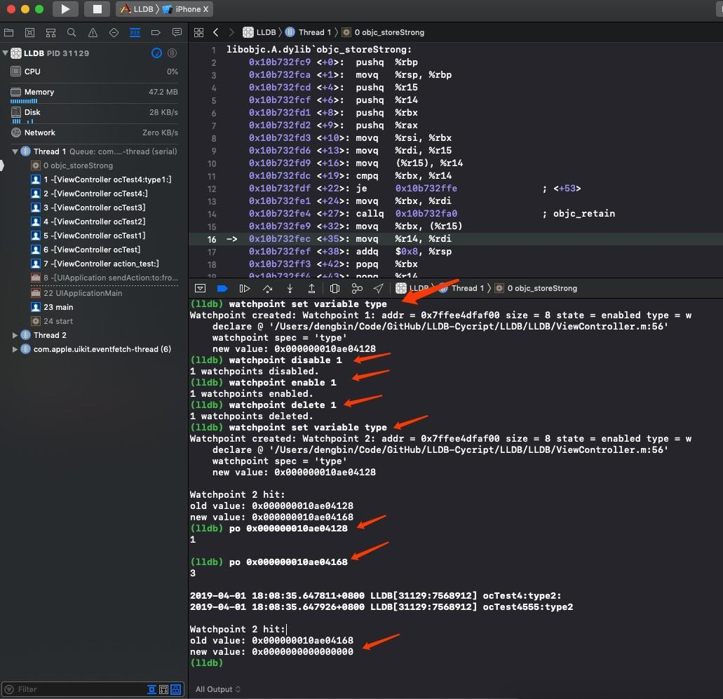723x699 pixels.
Task: Select the iPhone X destination in scheme bar
Action: click(x=185, y=8)
